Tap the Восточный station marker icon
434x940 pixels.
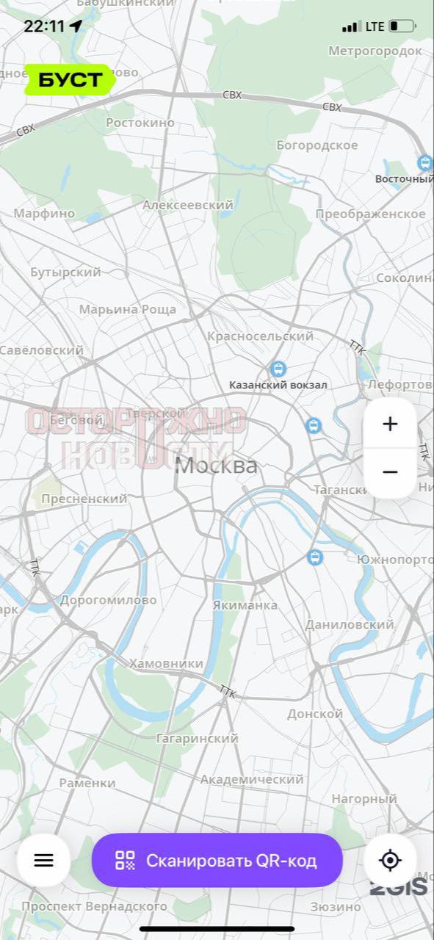(x=424, y=163)
